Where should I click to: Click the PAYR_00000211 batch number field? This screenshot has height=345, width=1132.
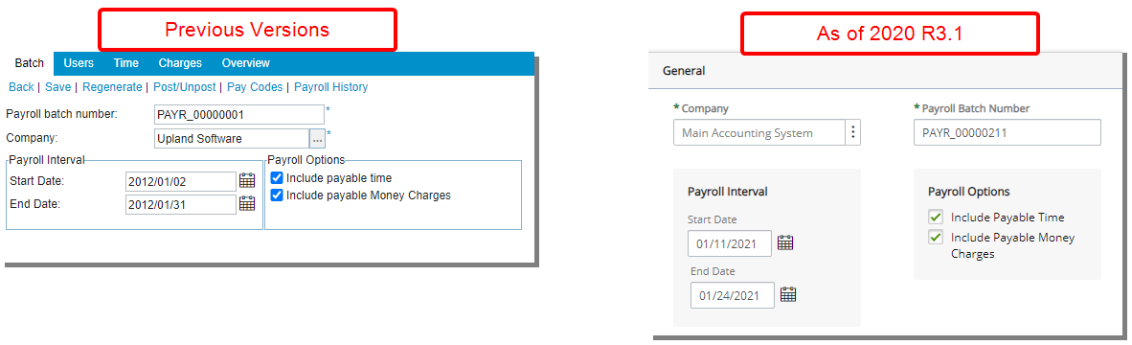click(x=1007, y=133)
